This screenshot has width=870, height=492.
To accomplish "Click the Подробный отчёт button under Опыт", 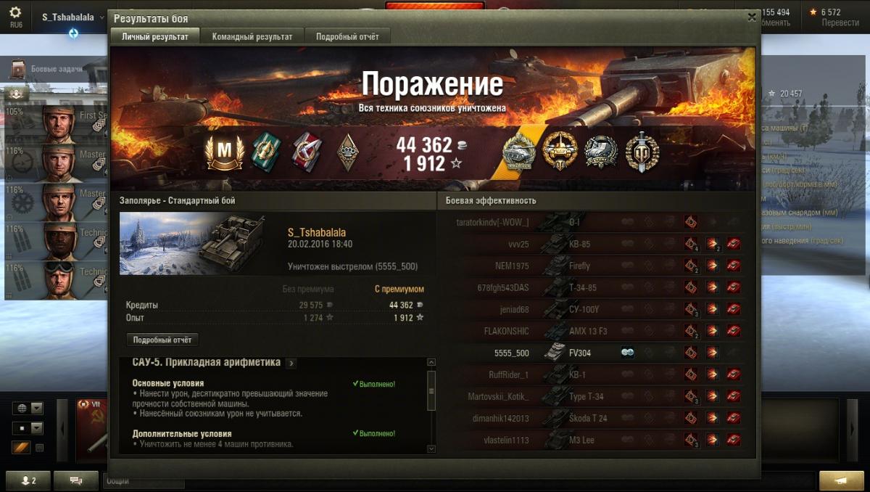I will pyautogui.click(x=162, y=340).
